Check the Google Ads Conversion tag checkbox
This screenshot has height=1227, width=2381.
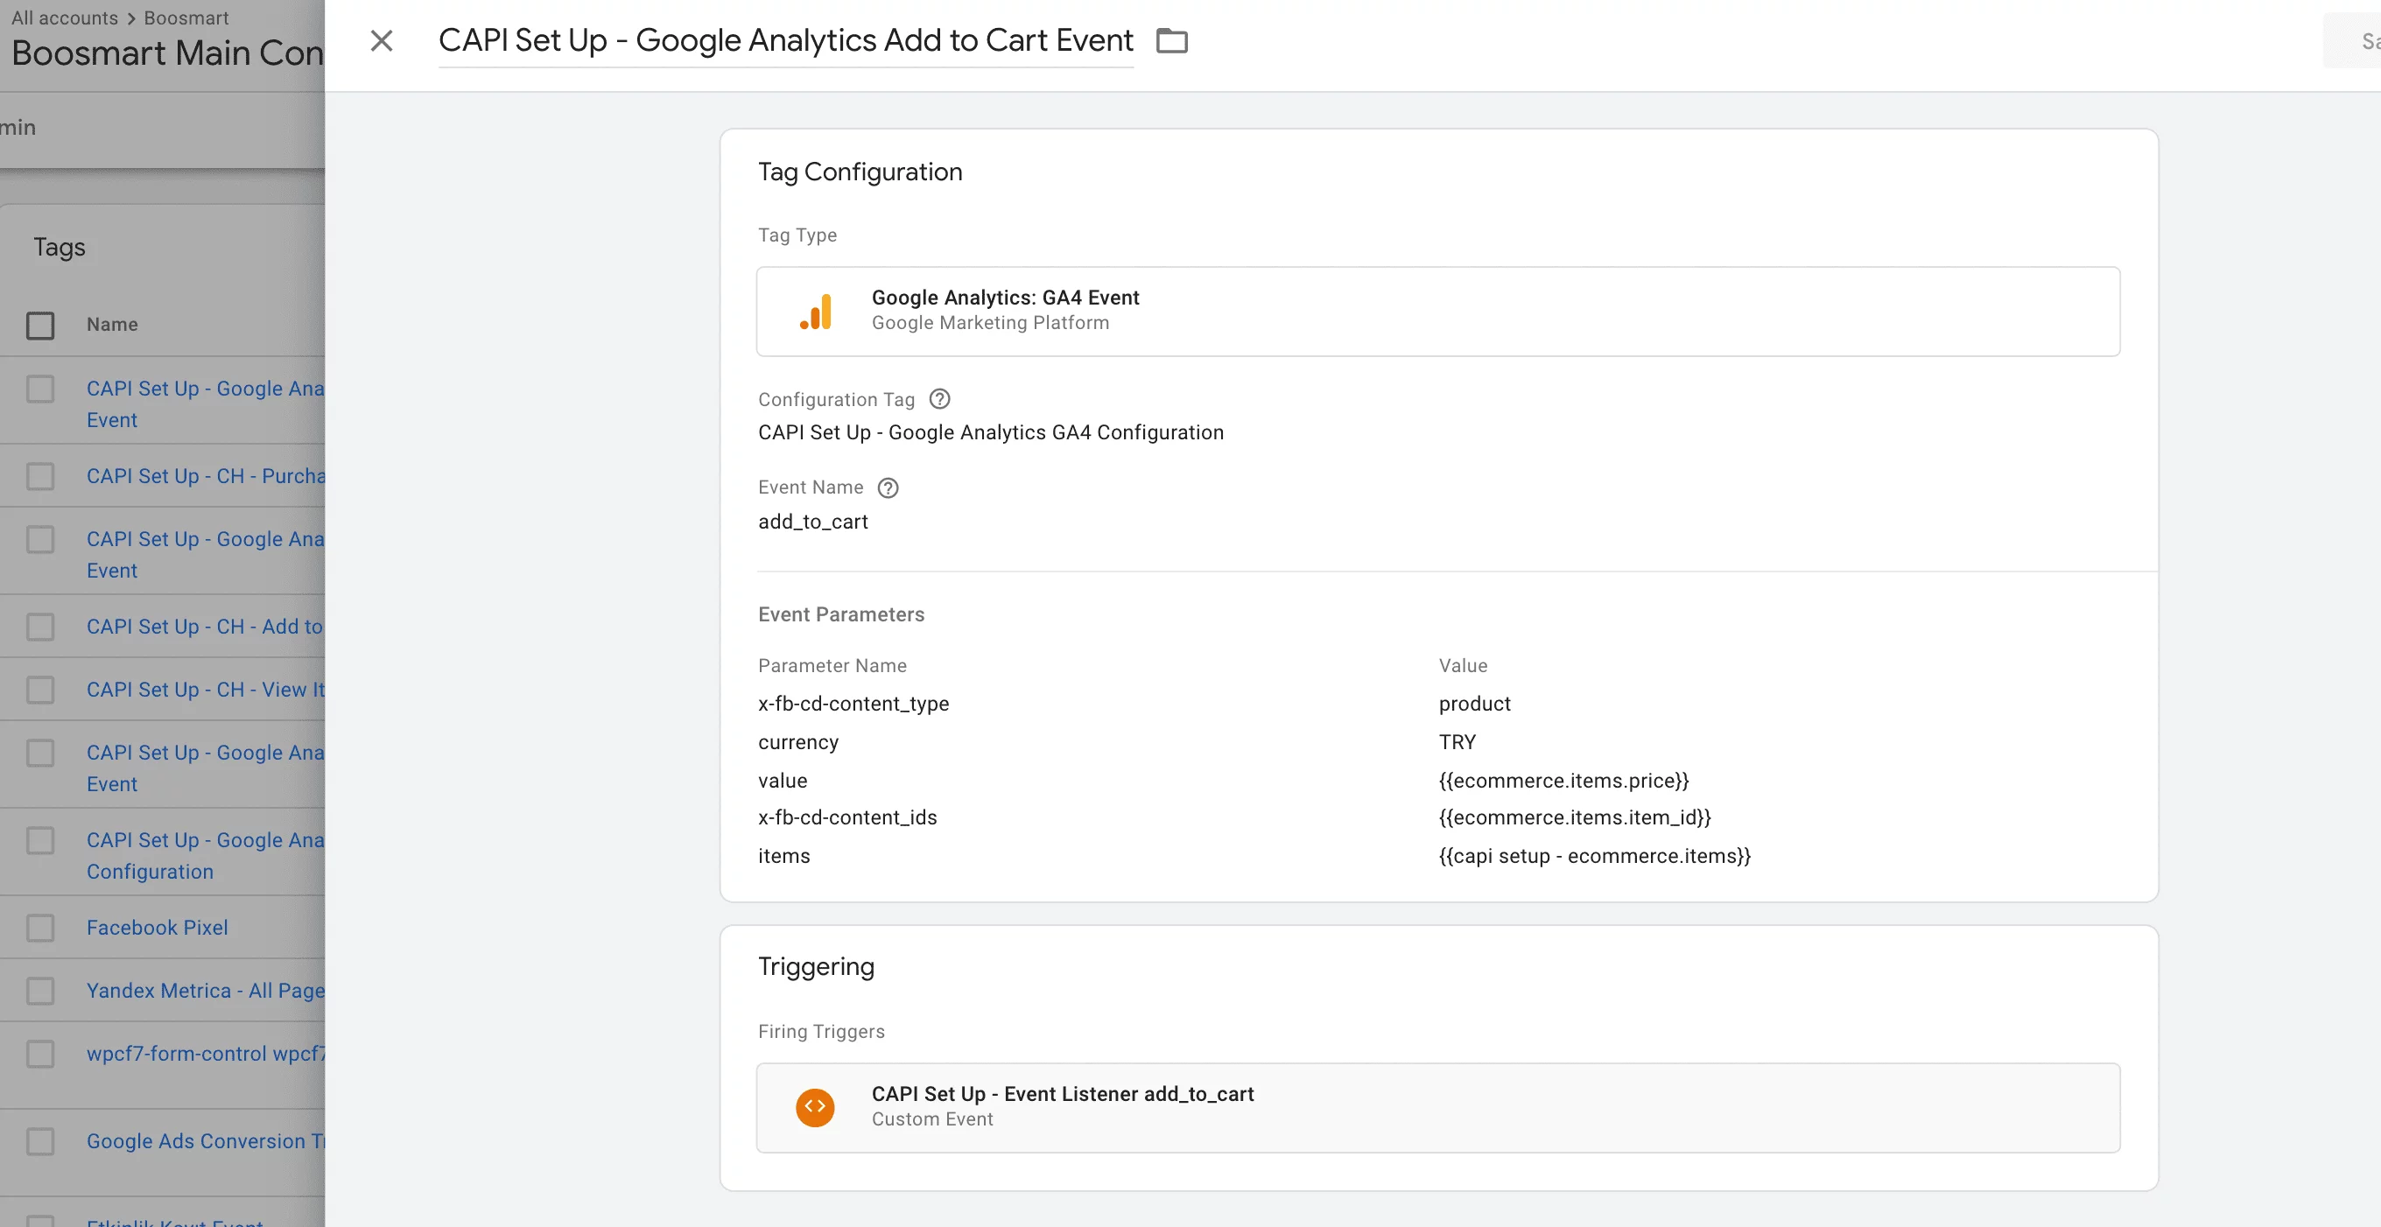(x=39, y=1142)
